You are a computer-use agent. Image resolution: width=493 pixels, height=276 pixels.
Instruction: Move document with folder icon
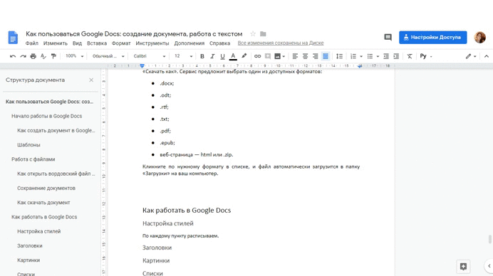pos(263,33)
